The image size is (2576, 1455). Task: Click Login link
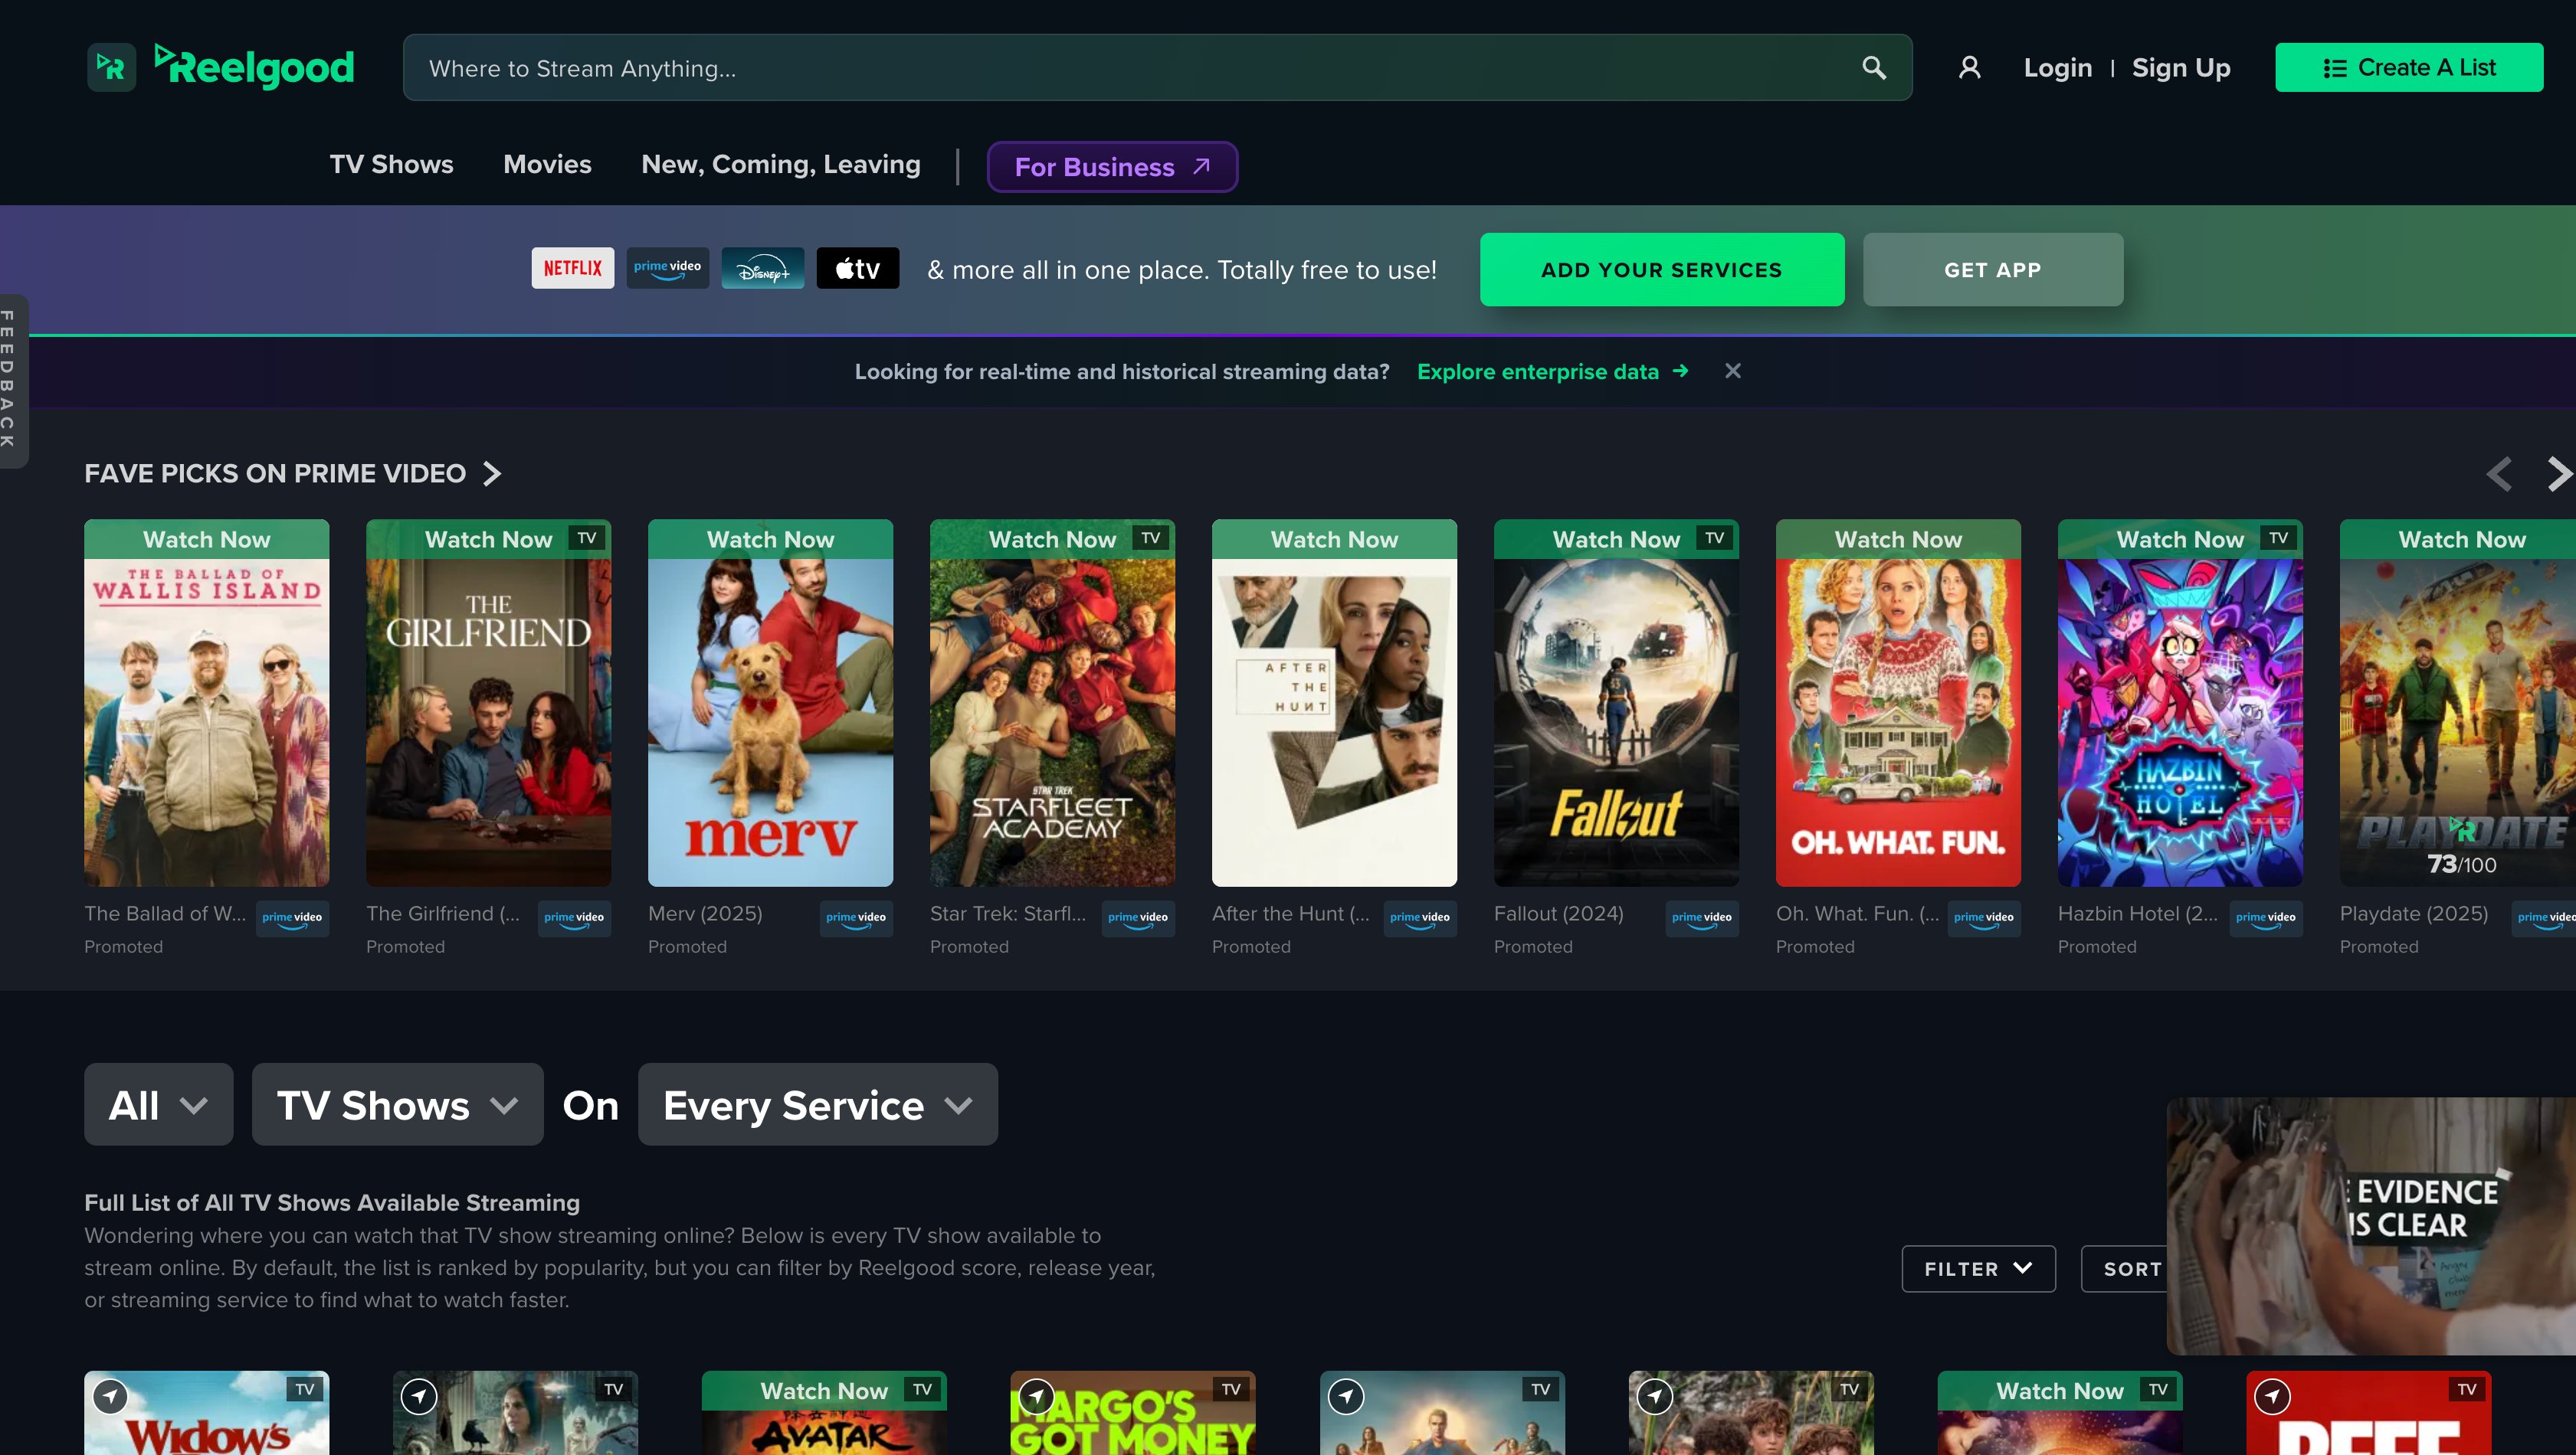pyautogui.click(x=2058, y=68)
